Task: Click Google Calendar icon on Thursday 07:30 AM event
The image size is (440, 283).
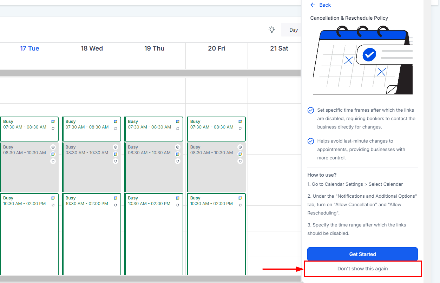Action: [x=178, y=121]
